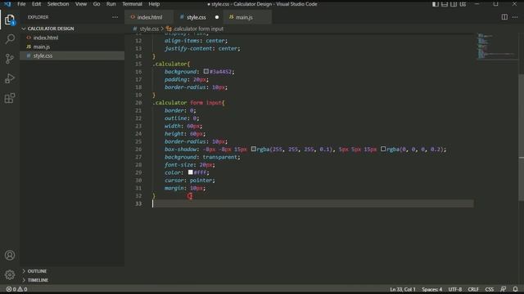Change file encoding UTF-8
524x294 pixels.
pyautogui.click(x=455, y=289)
